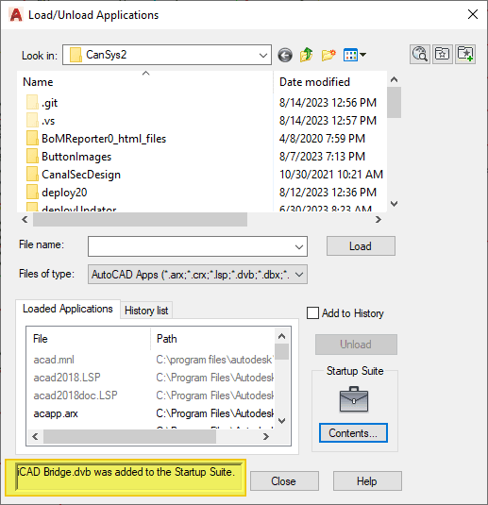Click loaded apps list scroll down arrow
The width and height of the screenshot is (488, 505).
coord(282,421)
